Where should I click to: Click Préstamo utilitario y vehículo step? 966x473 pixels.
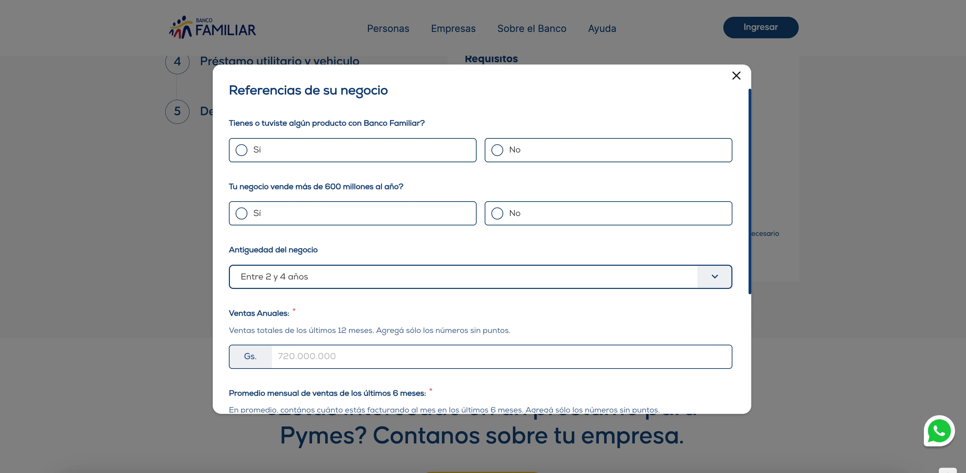tap(279, 61)
